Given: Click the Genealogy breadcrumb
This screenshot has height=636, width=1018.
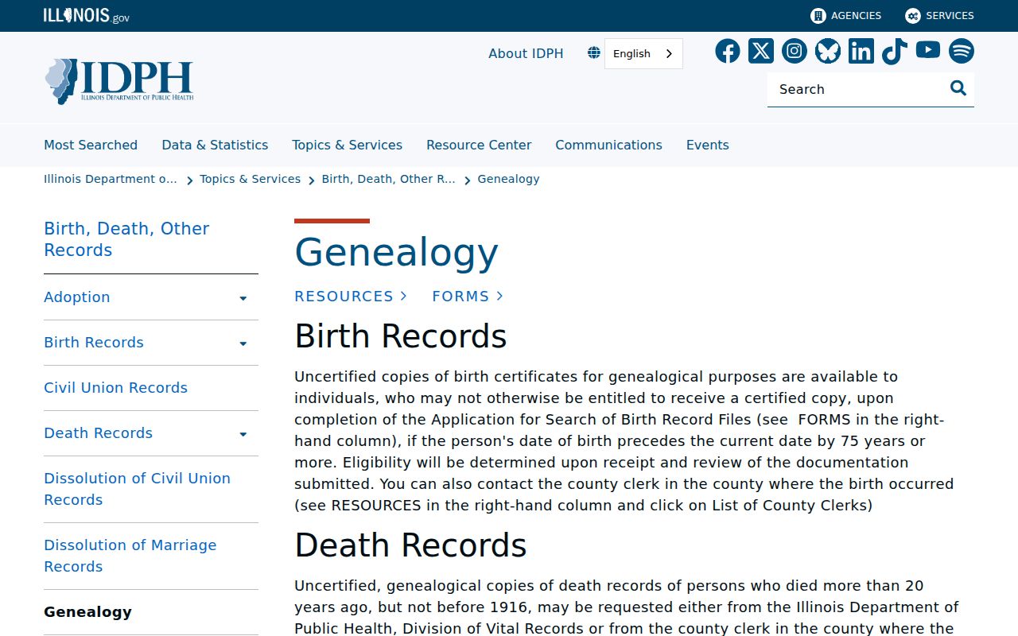Looking at the screenshot, I should 508,179.
